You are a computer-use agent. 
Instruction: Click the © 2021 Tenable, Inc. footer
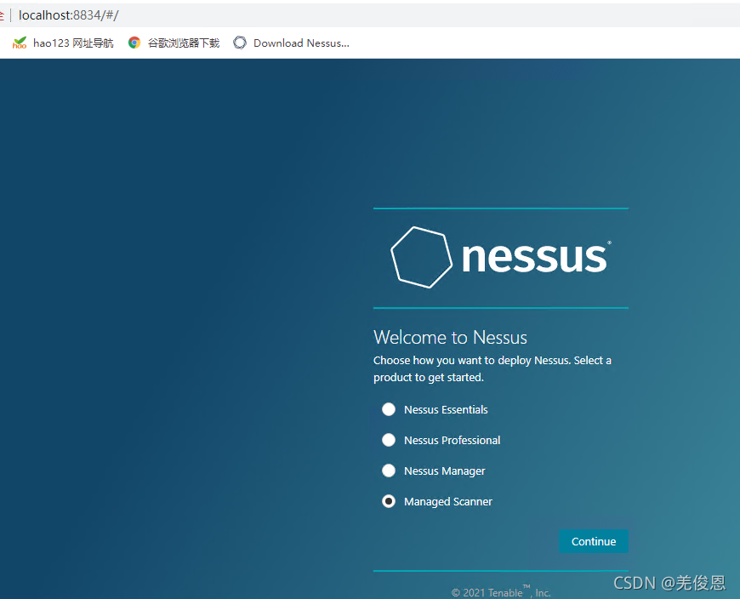[501, 592]
